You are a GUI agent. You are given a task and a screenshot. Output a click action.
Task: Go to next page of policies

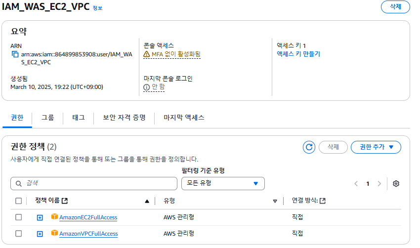379,183
